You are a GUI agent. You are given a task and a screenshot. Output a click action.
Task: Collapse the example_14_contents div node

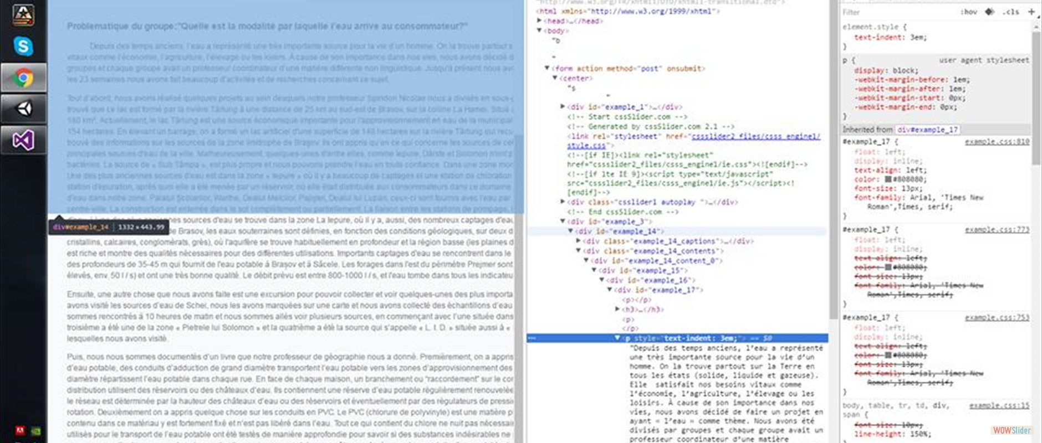click(x=578, y=251)
